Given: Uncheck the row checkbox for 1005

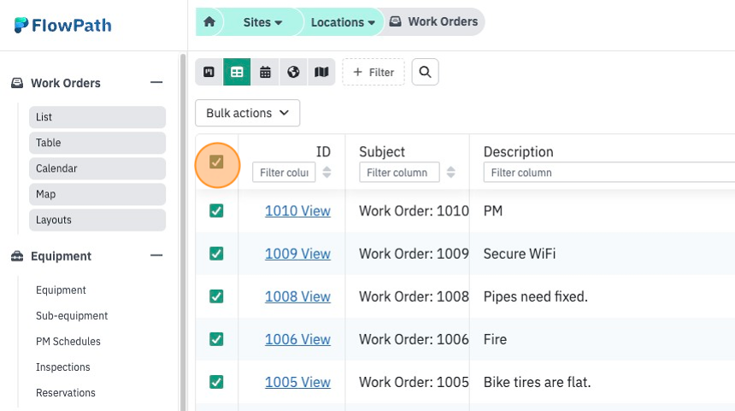Looking at the screenshot, I should pos(216,382).
